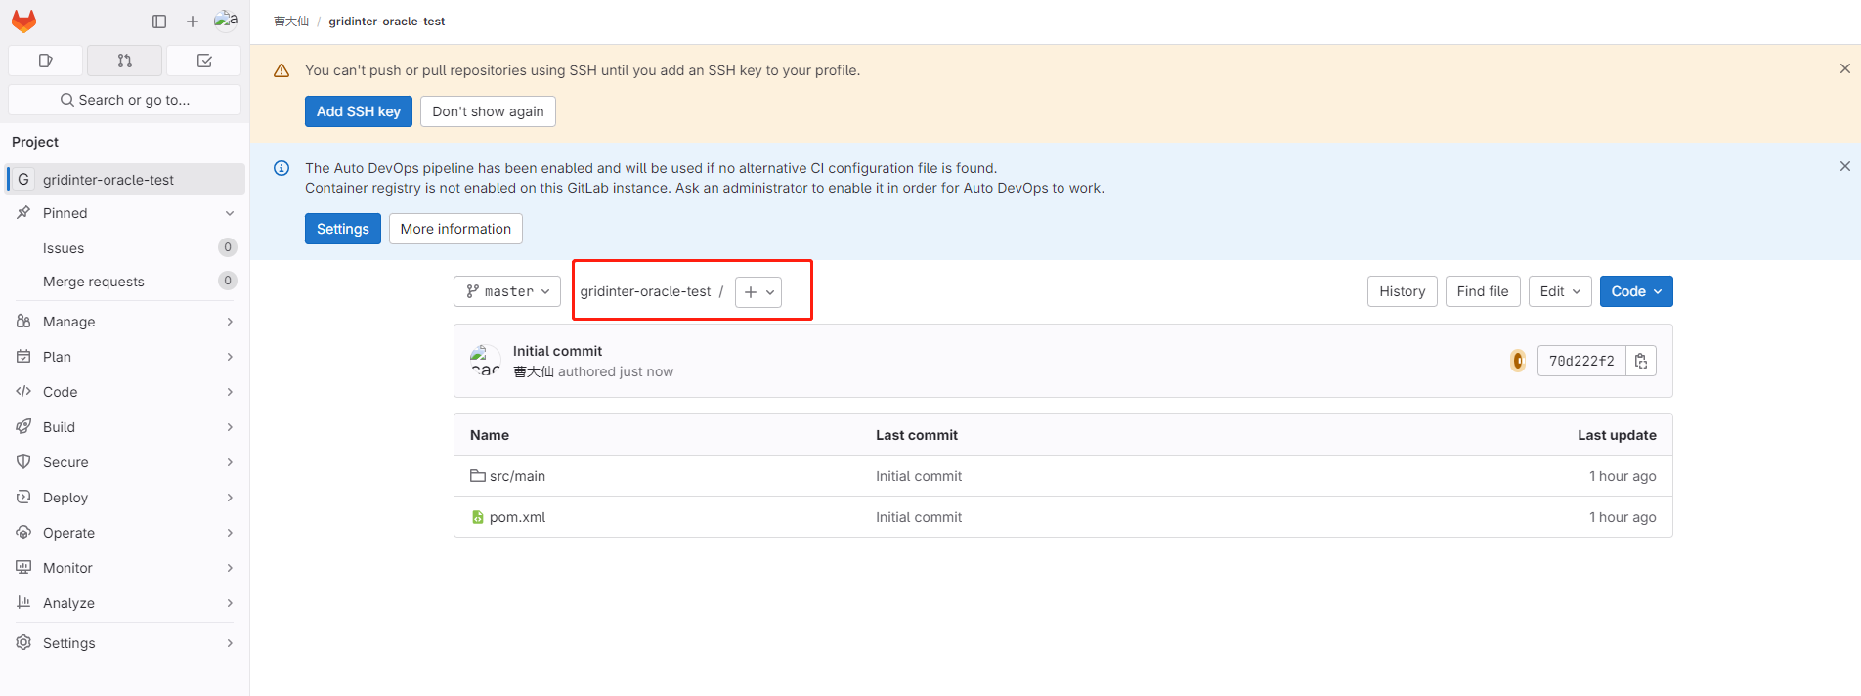The height and width of the screenshot is (696, 1861).
Task: Open the create new plus icon
Action: [193, 22]
